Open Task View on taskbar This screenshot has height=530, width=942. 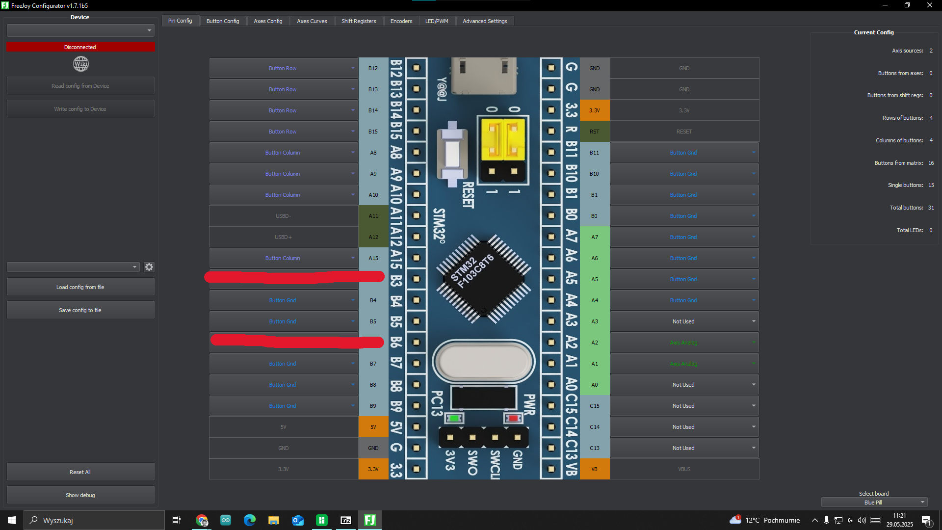[177, 520]
